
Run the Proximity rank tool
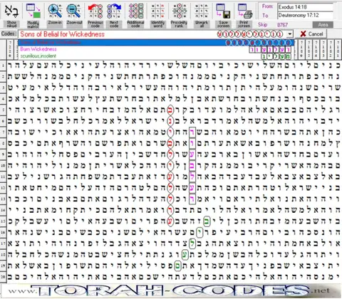179,15
